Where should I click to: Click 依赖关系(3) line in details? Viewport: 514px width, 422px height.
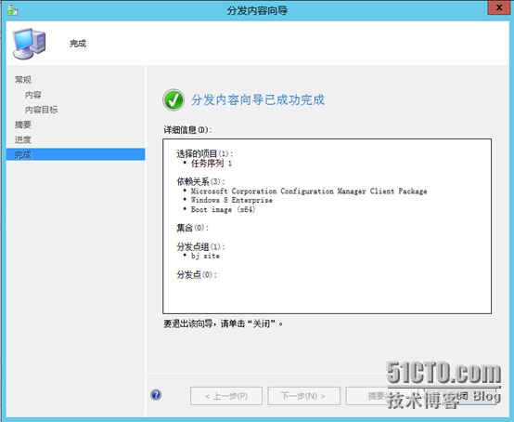(x=200, y=181)
